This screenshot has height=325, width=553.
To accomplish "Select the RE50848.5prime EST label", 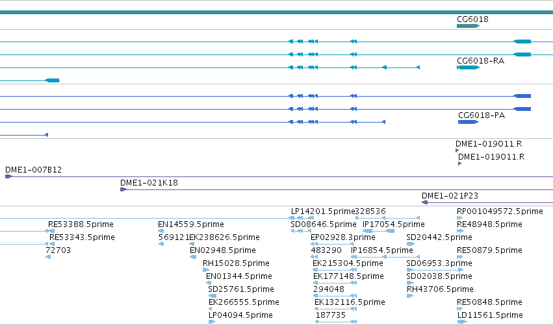I will [x=489, y=302].
